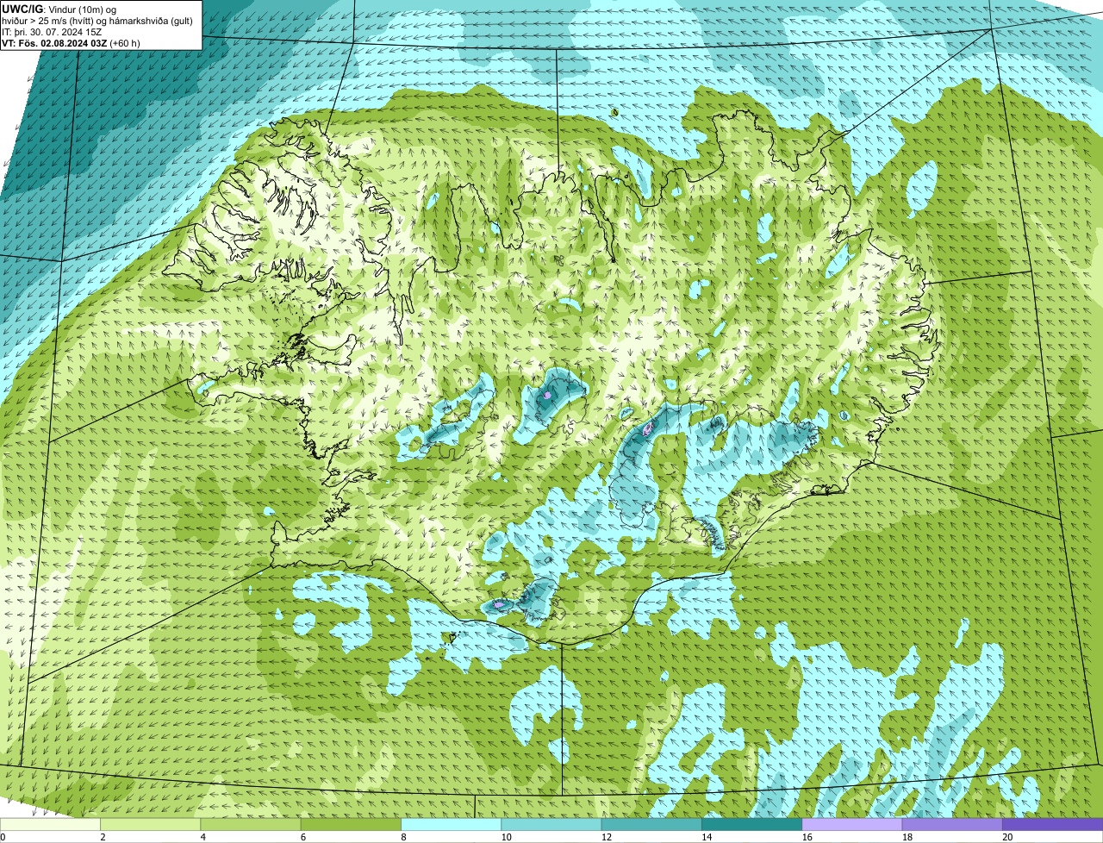Select the '16' tick label on the scale

coord(807,837)
